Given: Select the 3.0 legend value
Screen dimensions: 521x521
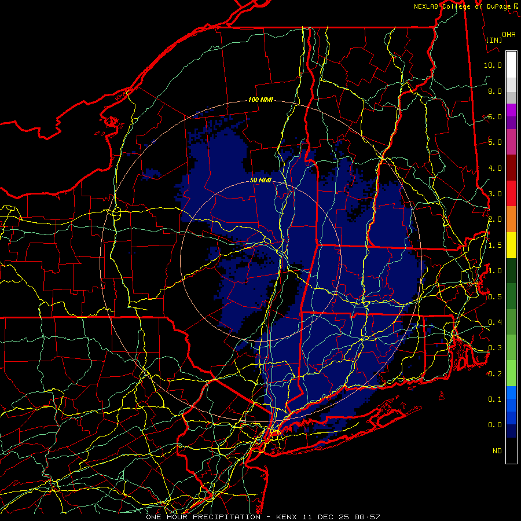Looking at the screenshot, I should pos(495,194).
